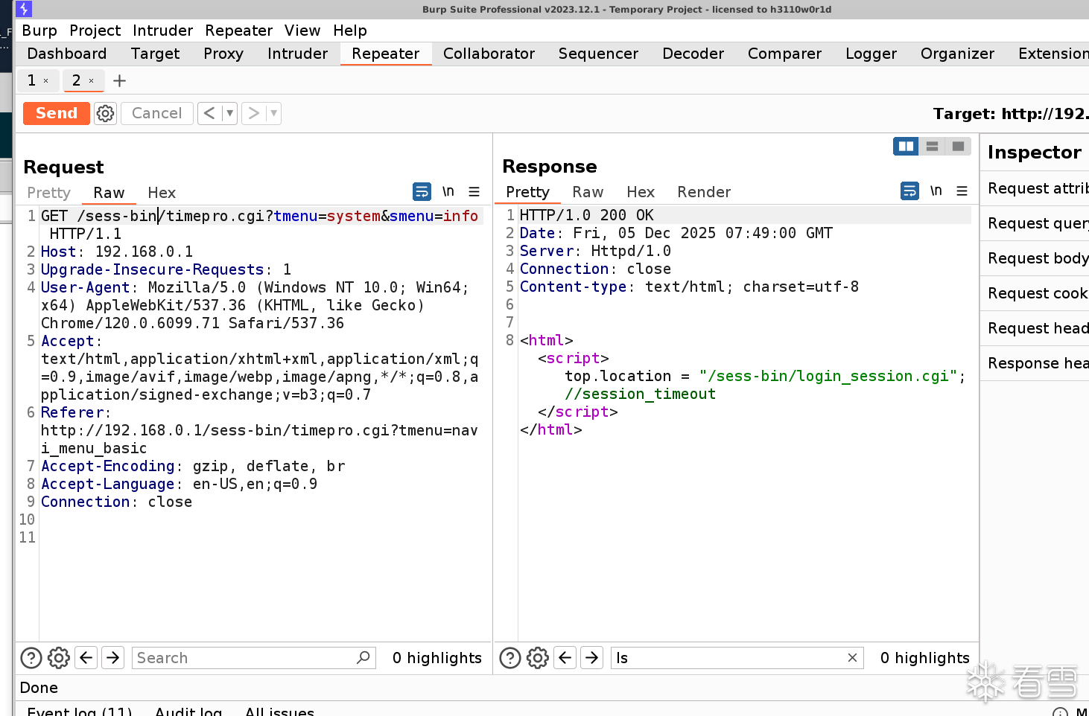The width and height of the screenshot is (1089, 716).
Task: Open the Project menu
Action: 95,31
